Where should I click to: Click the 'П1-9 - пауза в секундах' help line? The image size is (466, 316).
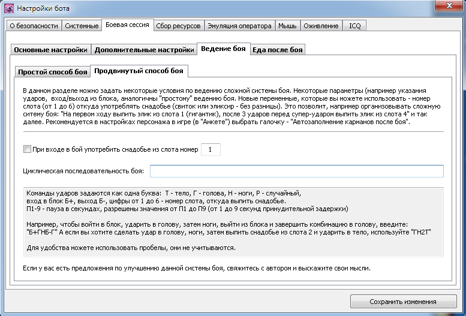[x=187, y=209]
